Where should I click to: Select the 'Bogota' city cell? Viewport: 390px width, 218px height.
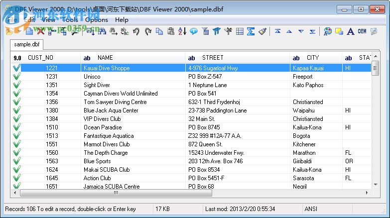pyautogui.click(x=316, y=135)
